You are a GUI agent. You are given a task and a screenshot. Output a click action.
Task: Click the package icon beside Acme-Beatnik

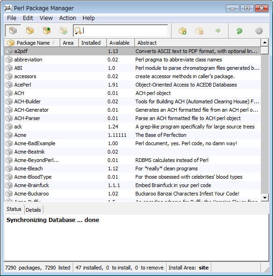[9, 152]
